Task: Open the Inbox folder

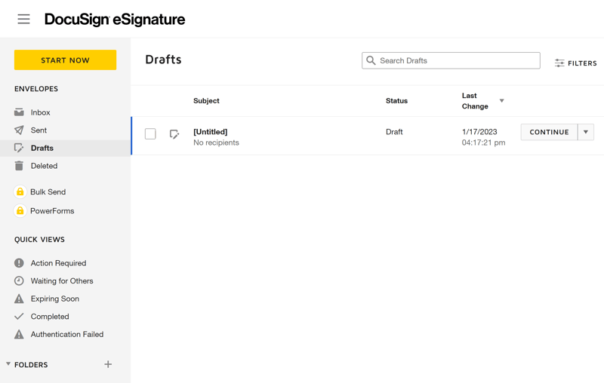Action: coord(41,112)
